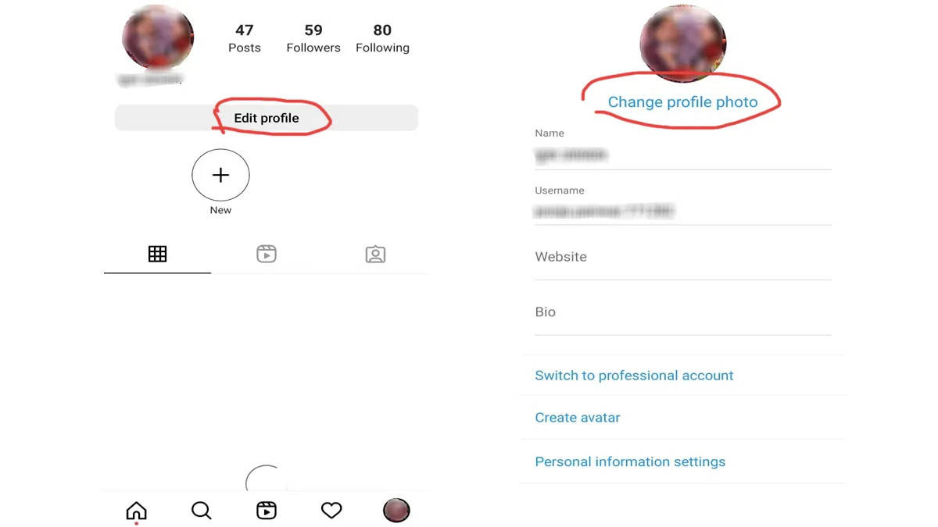938x527 pixels.
Task: Select Switch to professional account
Action: click(634, 376)
